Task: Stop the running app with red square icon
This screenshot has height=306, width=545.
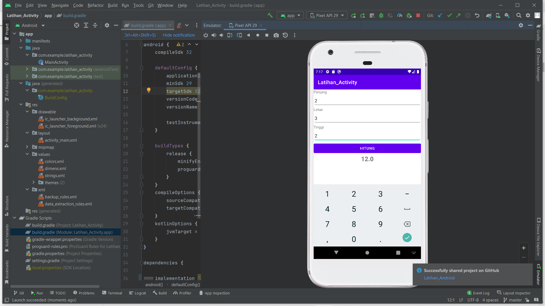Action: pyautogui.click(x=418, y=15)
